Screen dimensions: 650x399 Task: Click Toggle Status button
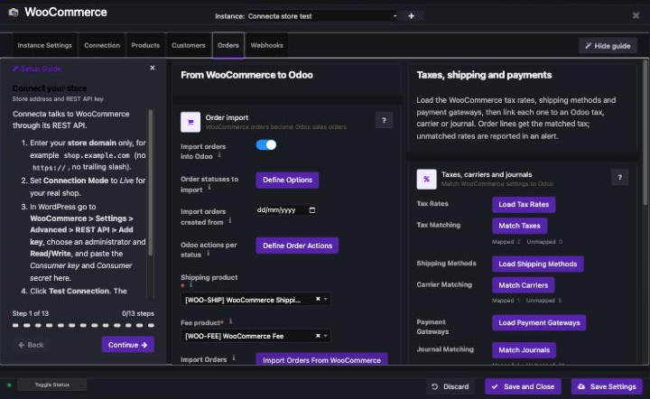click(52, 385)
